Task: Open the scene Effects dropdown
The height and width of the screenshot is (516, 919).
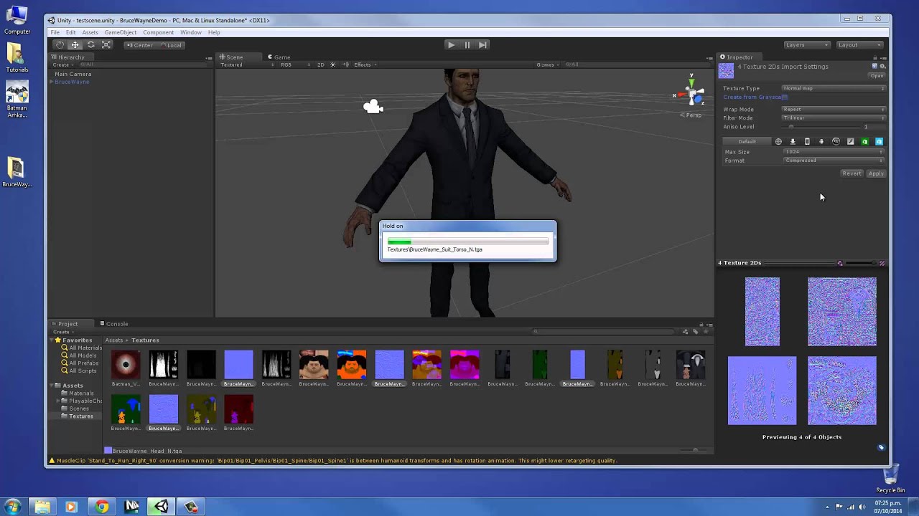Action: (365, 64)
